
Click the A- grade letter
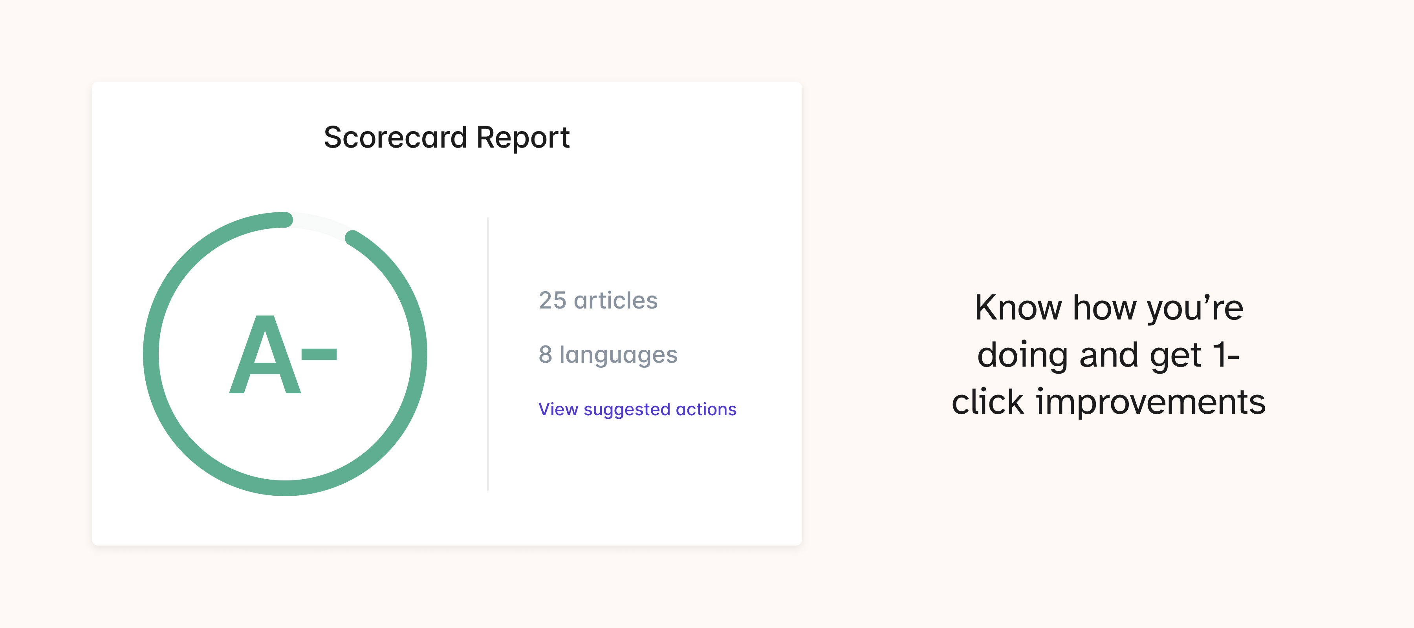265,355
